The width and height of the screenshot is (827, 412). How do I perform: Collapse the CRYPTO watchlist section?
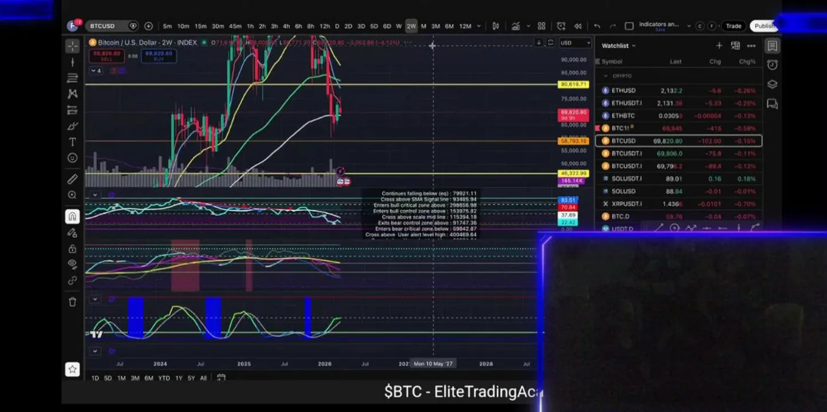coord(605,76)
